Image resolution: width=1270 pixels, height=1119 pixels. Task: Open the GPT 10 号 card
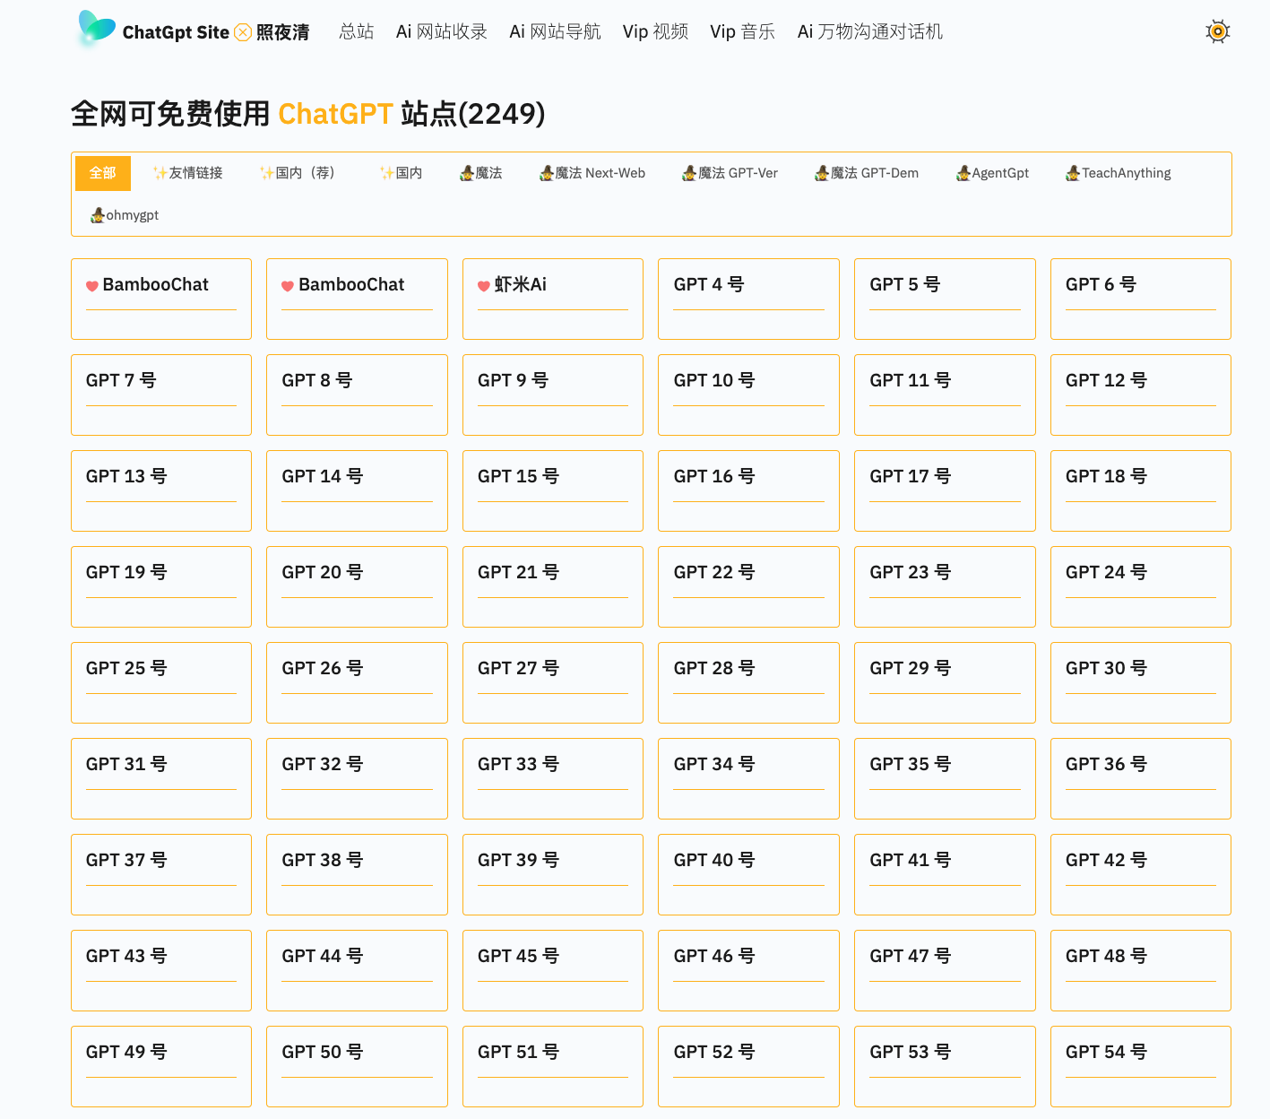(x=748, y=395)
